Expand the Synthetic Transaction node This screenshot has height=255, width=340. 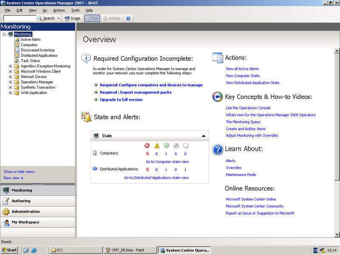(10, 88)
